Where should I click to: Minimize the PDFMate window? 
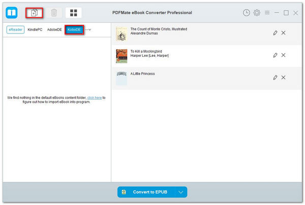pos(277,13)
